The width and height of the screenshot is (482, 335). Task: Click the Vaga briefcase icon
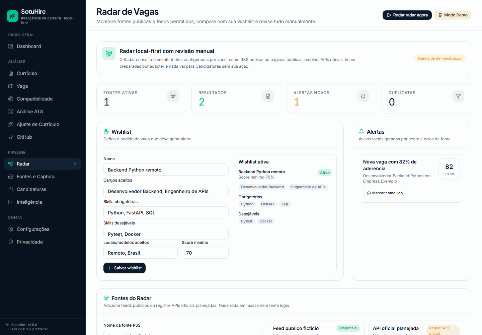click(11, 86)
